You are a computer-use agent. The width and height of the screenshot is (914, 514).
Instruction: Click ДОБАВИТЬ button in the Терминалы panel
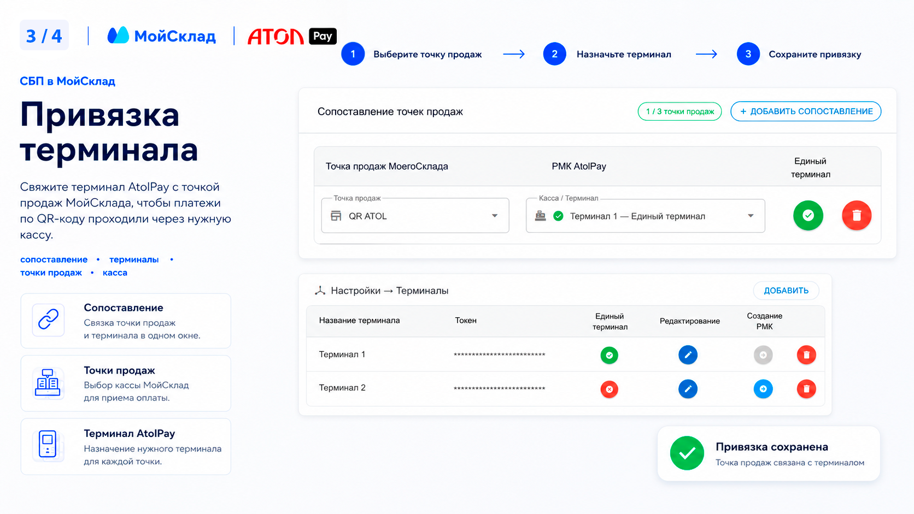[786, 291]
